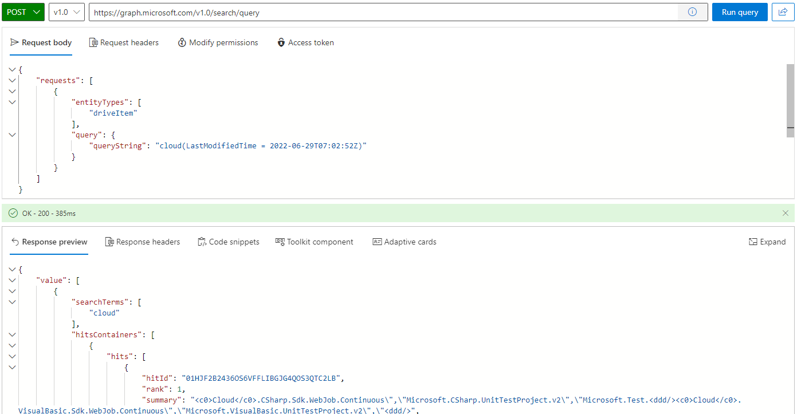801x414 pixels.
Task: Select the Request body tab icon
Action: click(x=14, y=42)
